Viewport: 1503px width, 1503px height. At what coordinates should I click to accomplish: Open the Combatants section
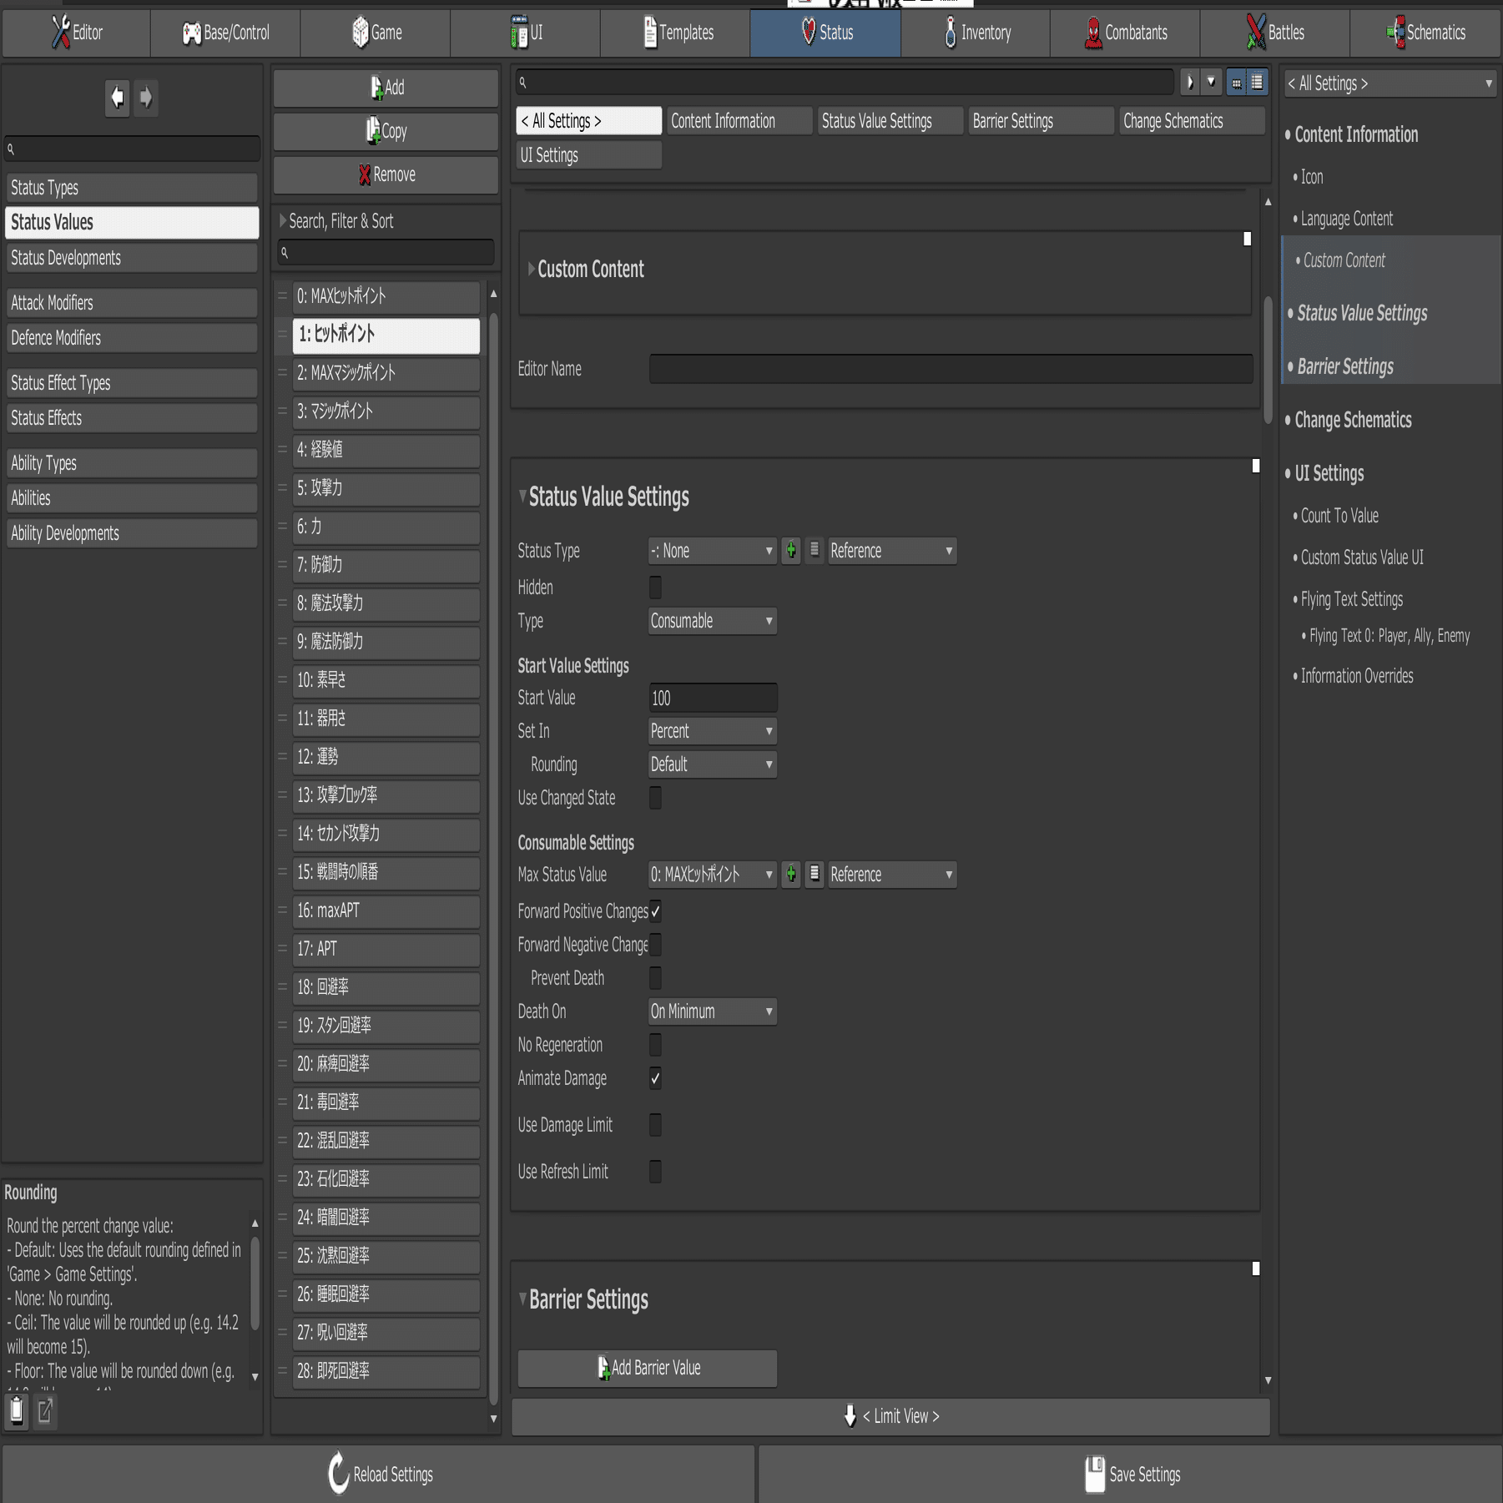click(x=1125, y=33)
